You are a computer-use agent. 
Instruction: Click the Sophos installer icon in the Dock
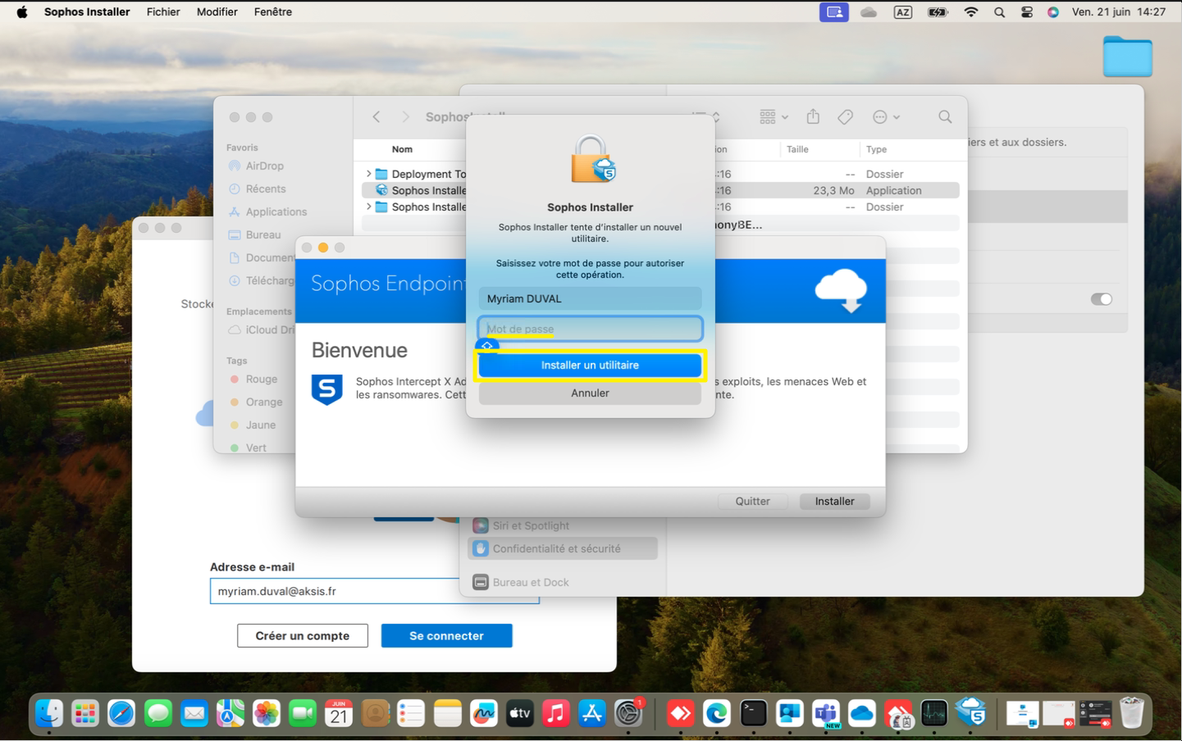(x=971, y=714)
